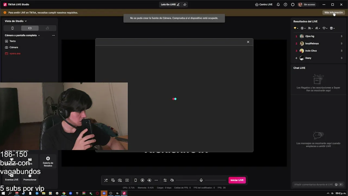Open Galería de Regalos

point(48,161)
